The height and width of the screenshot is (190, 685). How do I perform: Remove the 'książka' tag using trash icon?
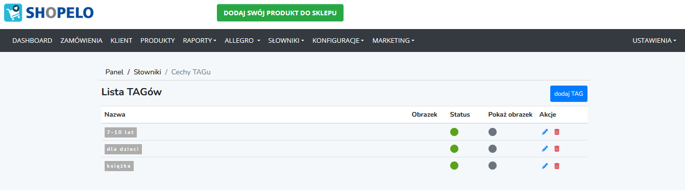(x=557, y=166)
